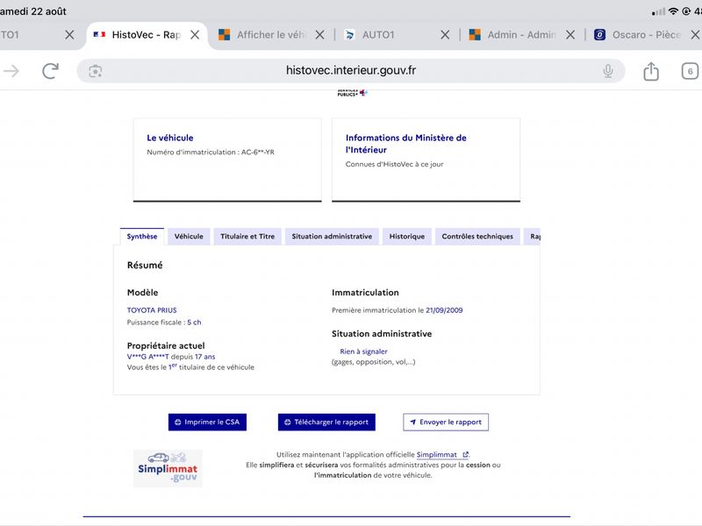This screenshot has height=526, width=702.
Task: Open the share sheet icon
Action: (x=651, y=71)
